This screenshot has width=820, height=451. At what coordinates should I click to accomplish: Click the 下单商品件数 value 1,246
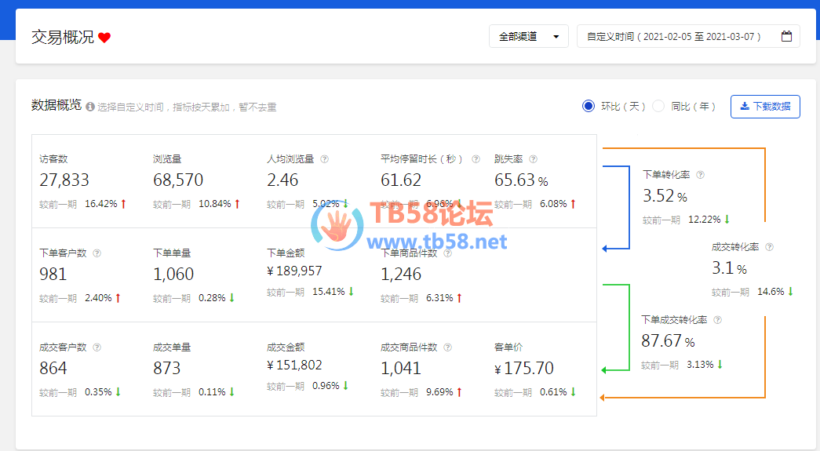point(401,275)
